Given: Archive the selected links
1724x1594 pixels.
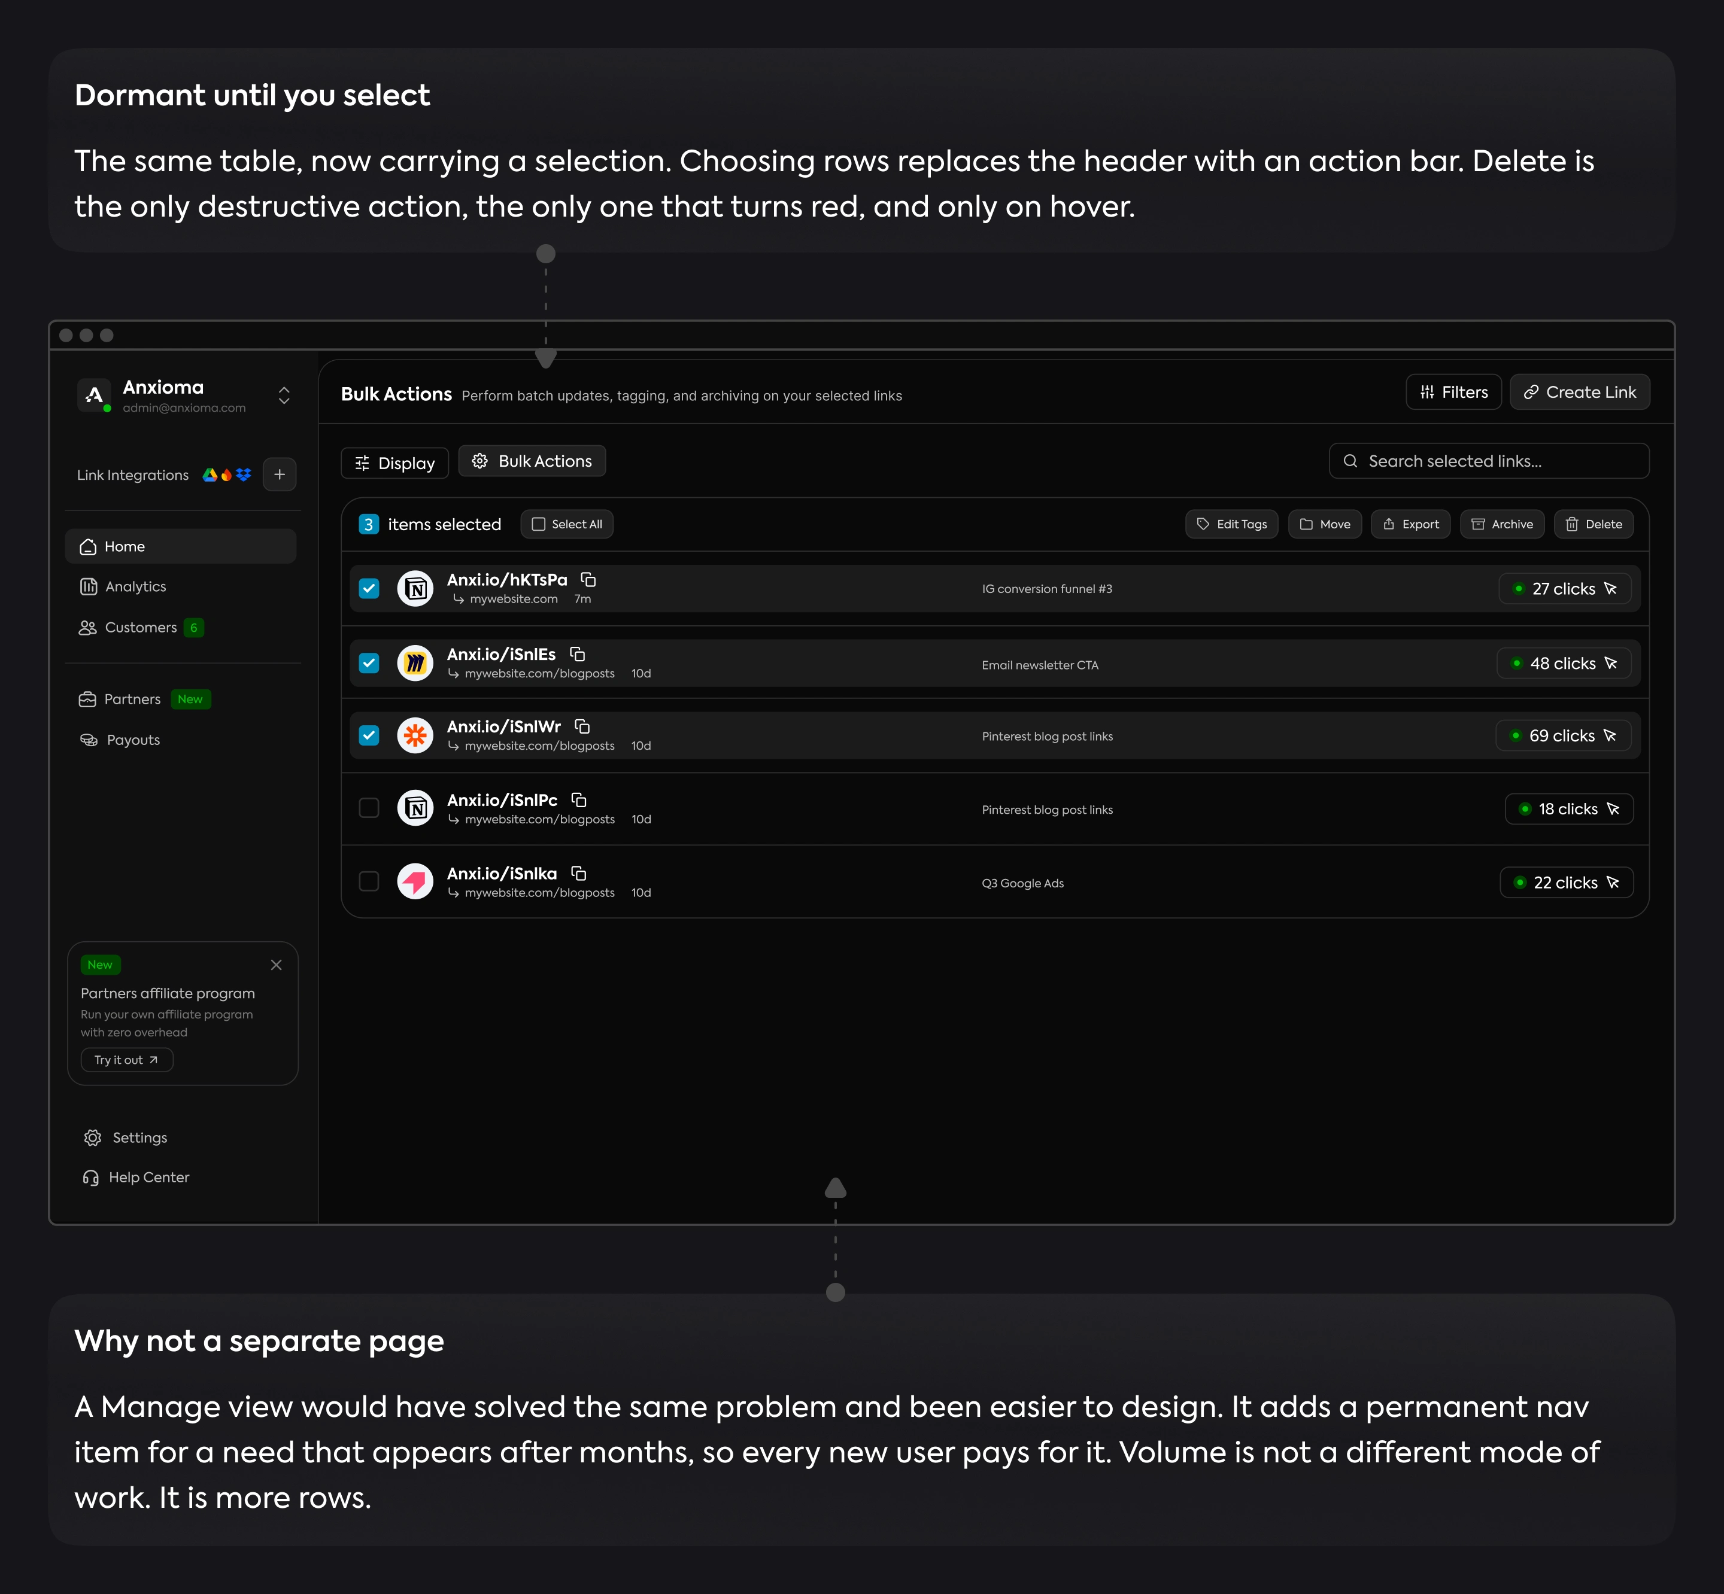Looking at the screenshot, I should (1503, 524).
